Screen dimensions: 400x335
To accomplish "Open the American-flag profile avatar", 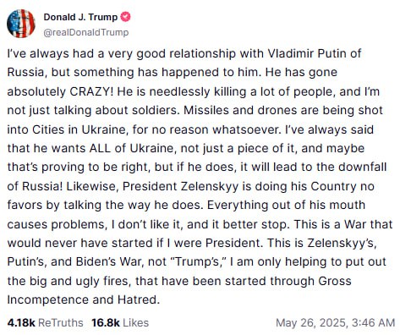I will [x=21, y=24].
